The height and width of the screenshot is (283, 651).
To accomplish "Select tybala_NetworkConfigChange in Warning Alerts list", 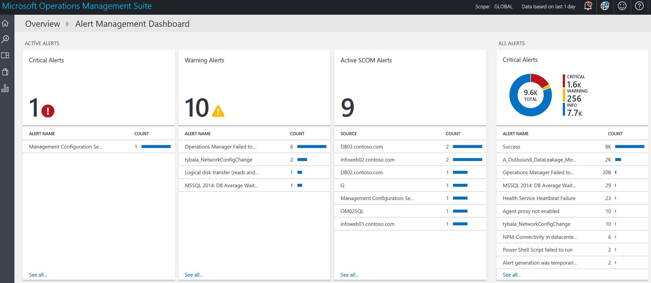I will (x=255, y=160).
